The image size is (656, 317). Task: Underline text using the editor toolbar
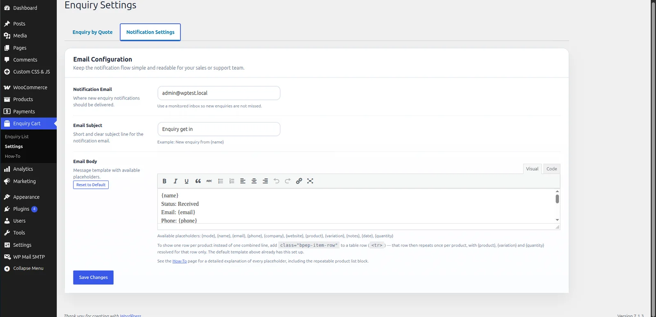187,181
